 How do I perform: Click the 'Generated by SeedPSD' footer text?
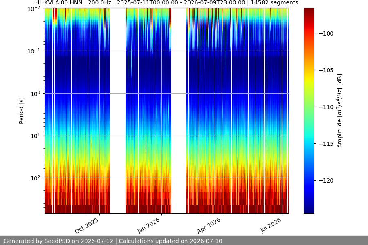(113, 241)
